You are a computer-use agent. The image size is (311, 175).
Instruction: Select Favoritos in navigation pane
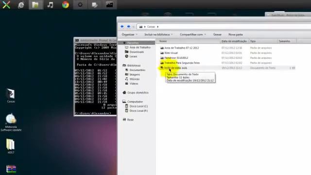[137, 43]
